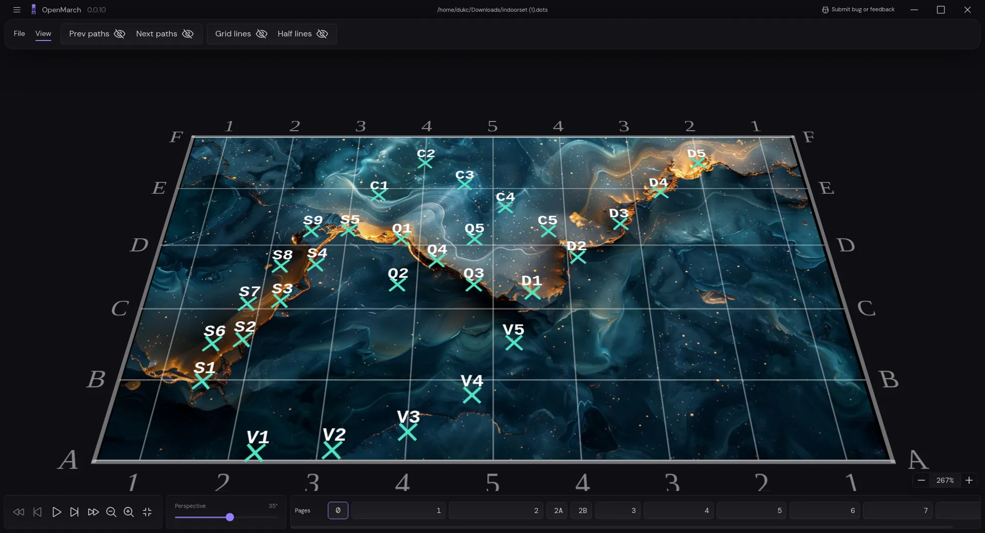Select page 0 in the Pages bar
The image size is (985, 533).
click(x=338, y=510)
